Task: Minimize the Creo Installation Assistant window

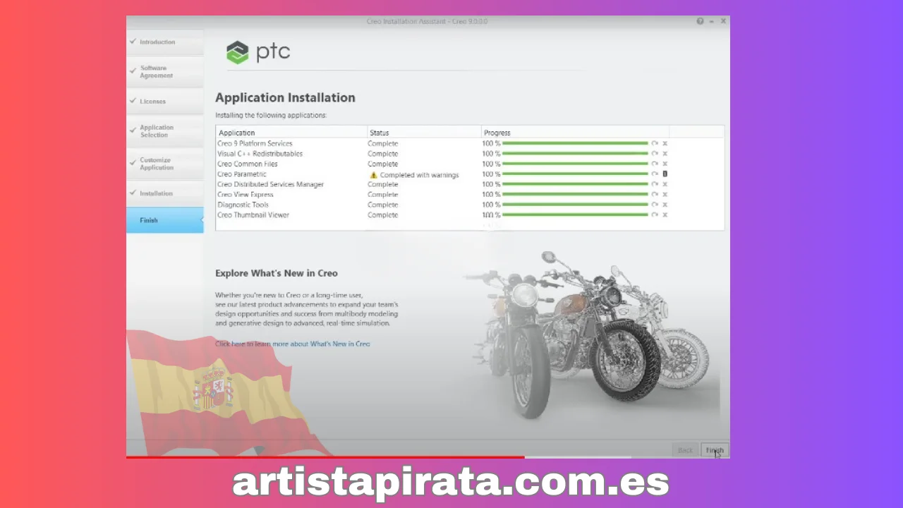Action: [x=712, y=21]
